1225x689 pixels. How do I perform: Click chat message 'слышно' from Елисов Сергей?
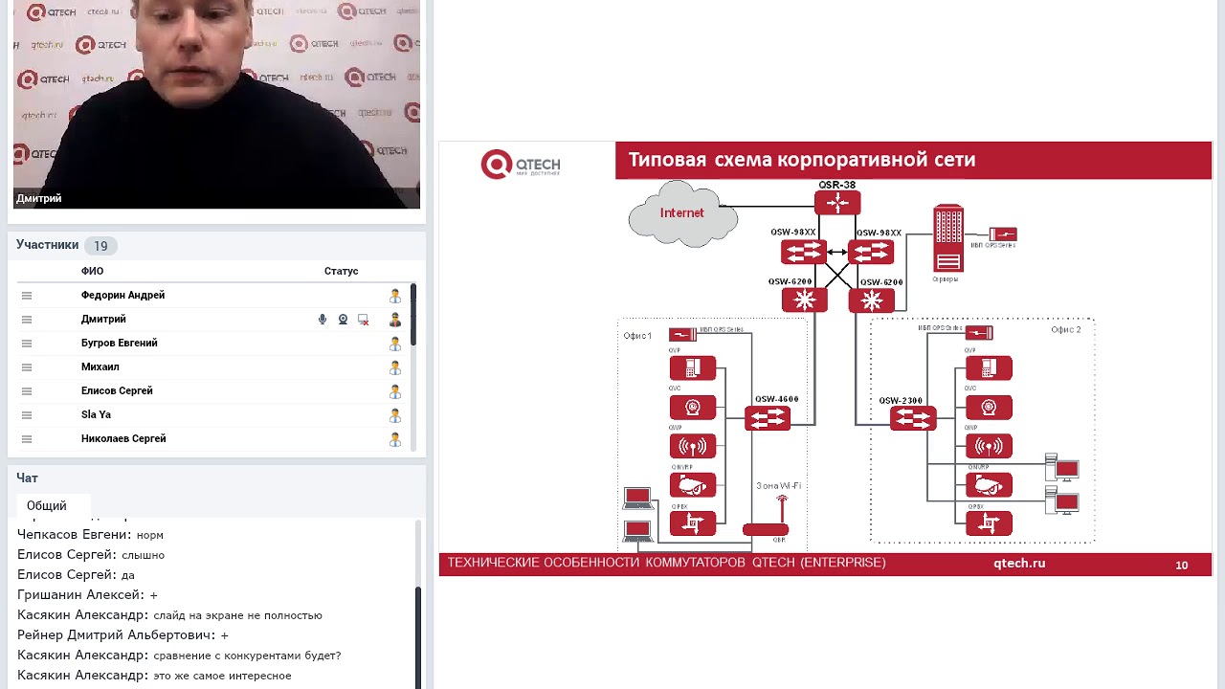(91, 555)
